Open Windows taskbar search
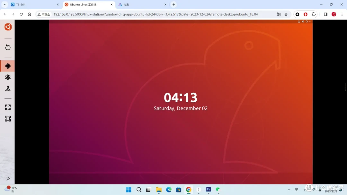This screenshot has height=195, width=347. [139, 190]
